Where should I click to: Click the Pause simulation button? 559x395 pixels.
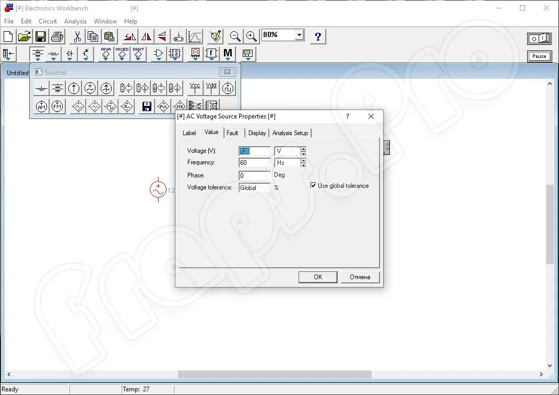click(x=539, y=56)
